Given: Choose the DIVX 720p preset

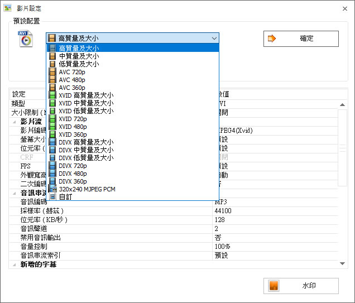Looking at the screenshot, I should [x=133, y=166].
